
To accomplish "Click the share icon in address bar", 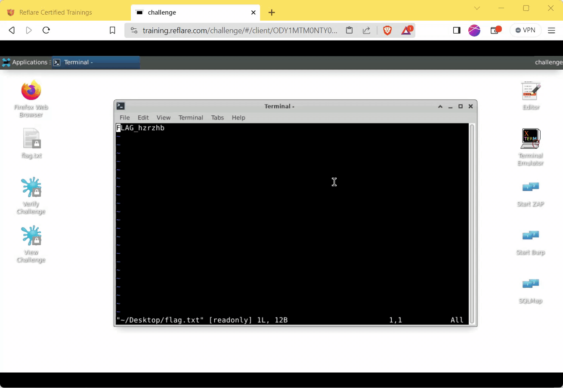I will (366, 30).
